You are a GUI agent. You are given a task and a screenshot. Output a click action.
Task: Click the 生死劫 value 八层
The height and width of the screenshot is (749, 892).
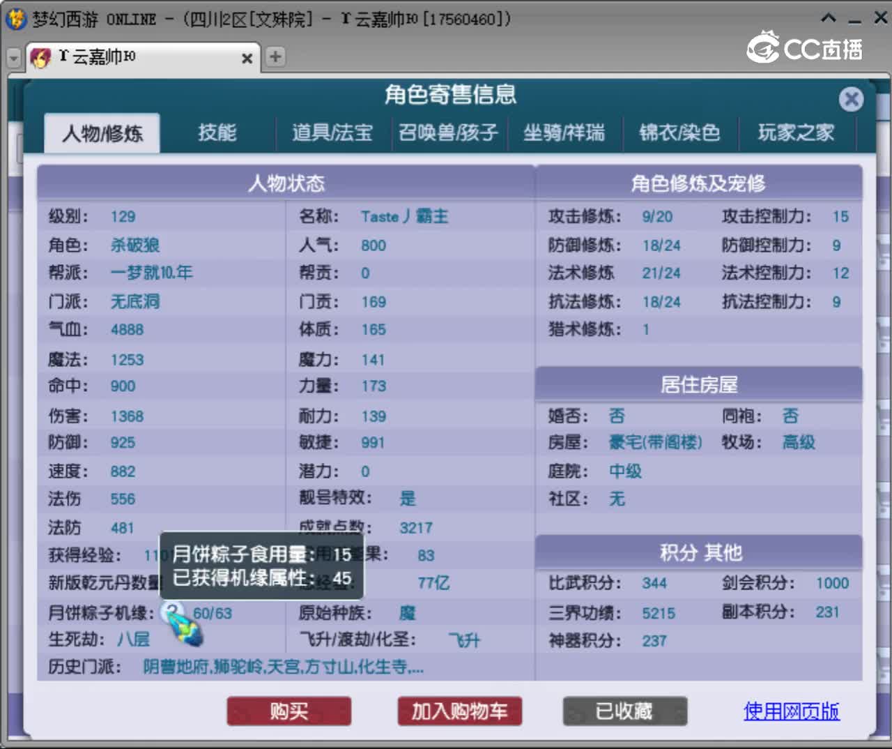point(133,639)
